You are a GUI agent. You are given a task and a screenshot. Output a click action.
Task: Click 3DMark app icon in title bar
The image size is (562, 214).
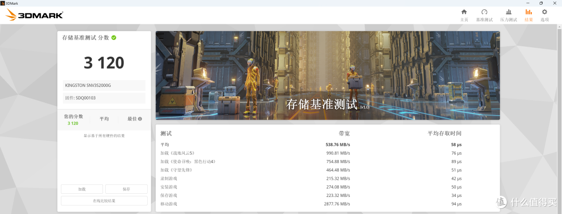click(3, 3)
